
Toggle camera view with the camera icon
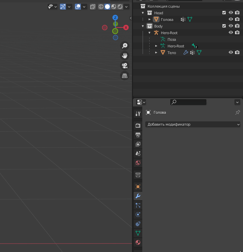(x=125, y=66)
